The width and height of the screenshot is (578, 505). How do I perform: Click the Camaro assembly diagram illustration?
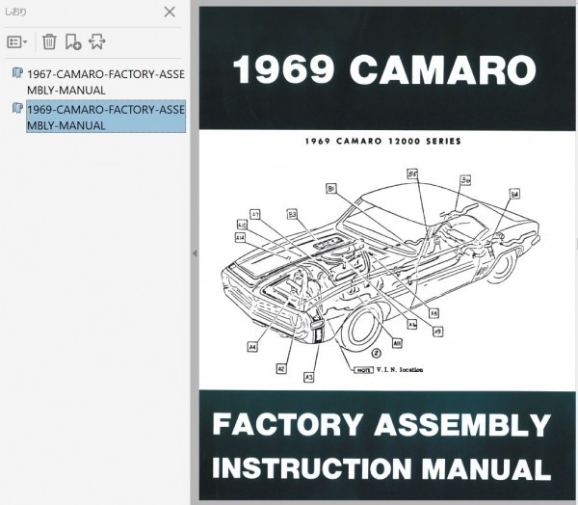pos(381,275)
